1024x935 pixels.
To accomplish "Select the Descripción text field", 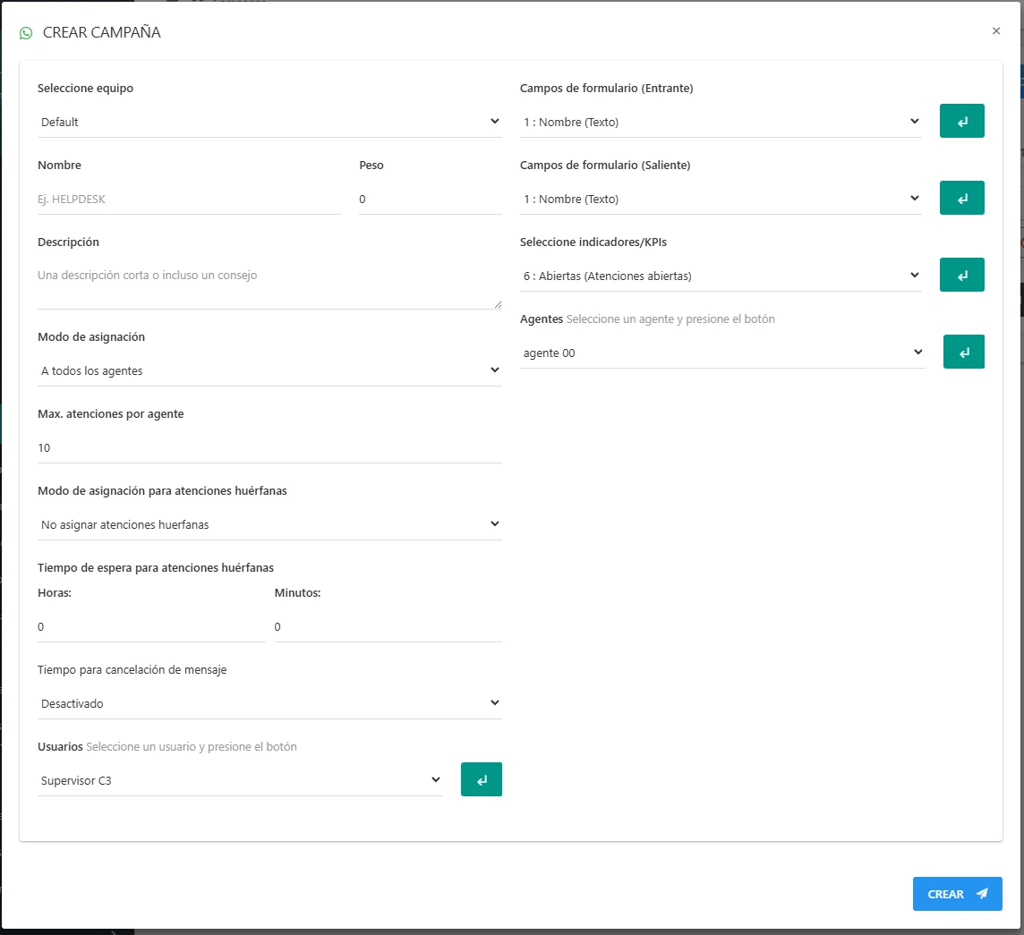I will point(269,276).
